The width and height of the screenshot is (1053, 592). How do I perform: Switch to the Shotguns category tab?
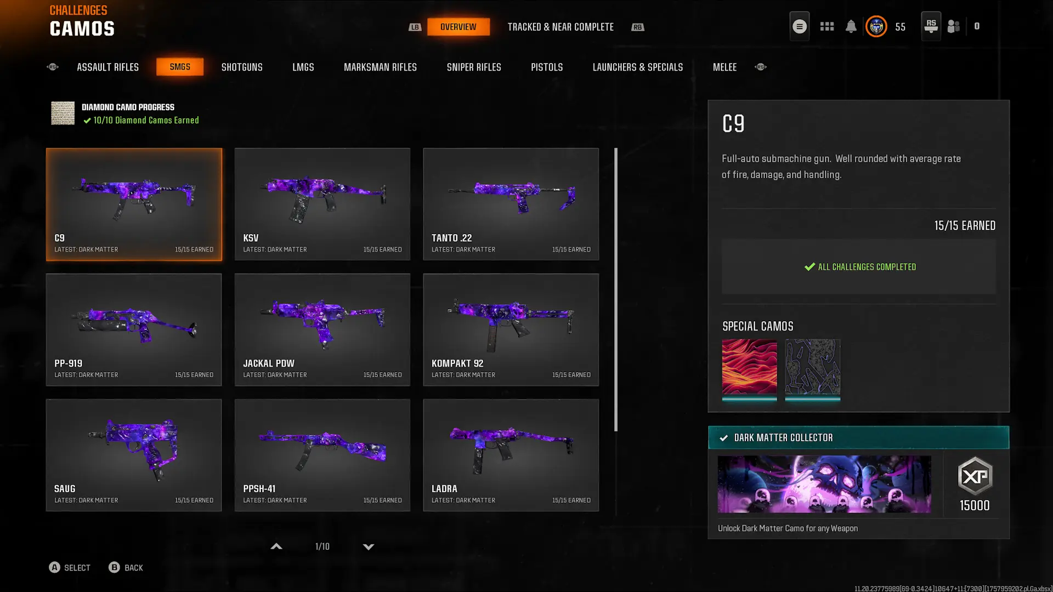[242, 67]
